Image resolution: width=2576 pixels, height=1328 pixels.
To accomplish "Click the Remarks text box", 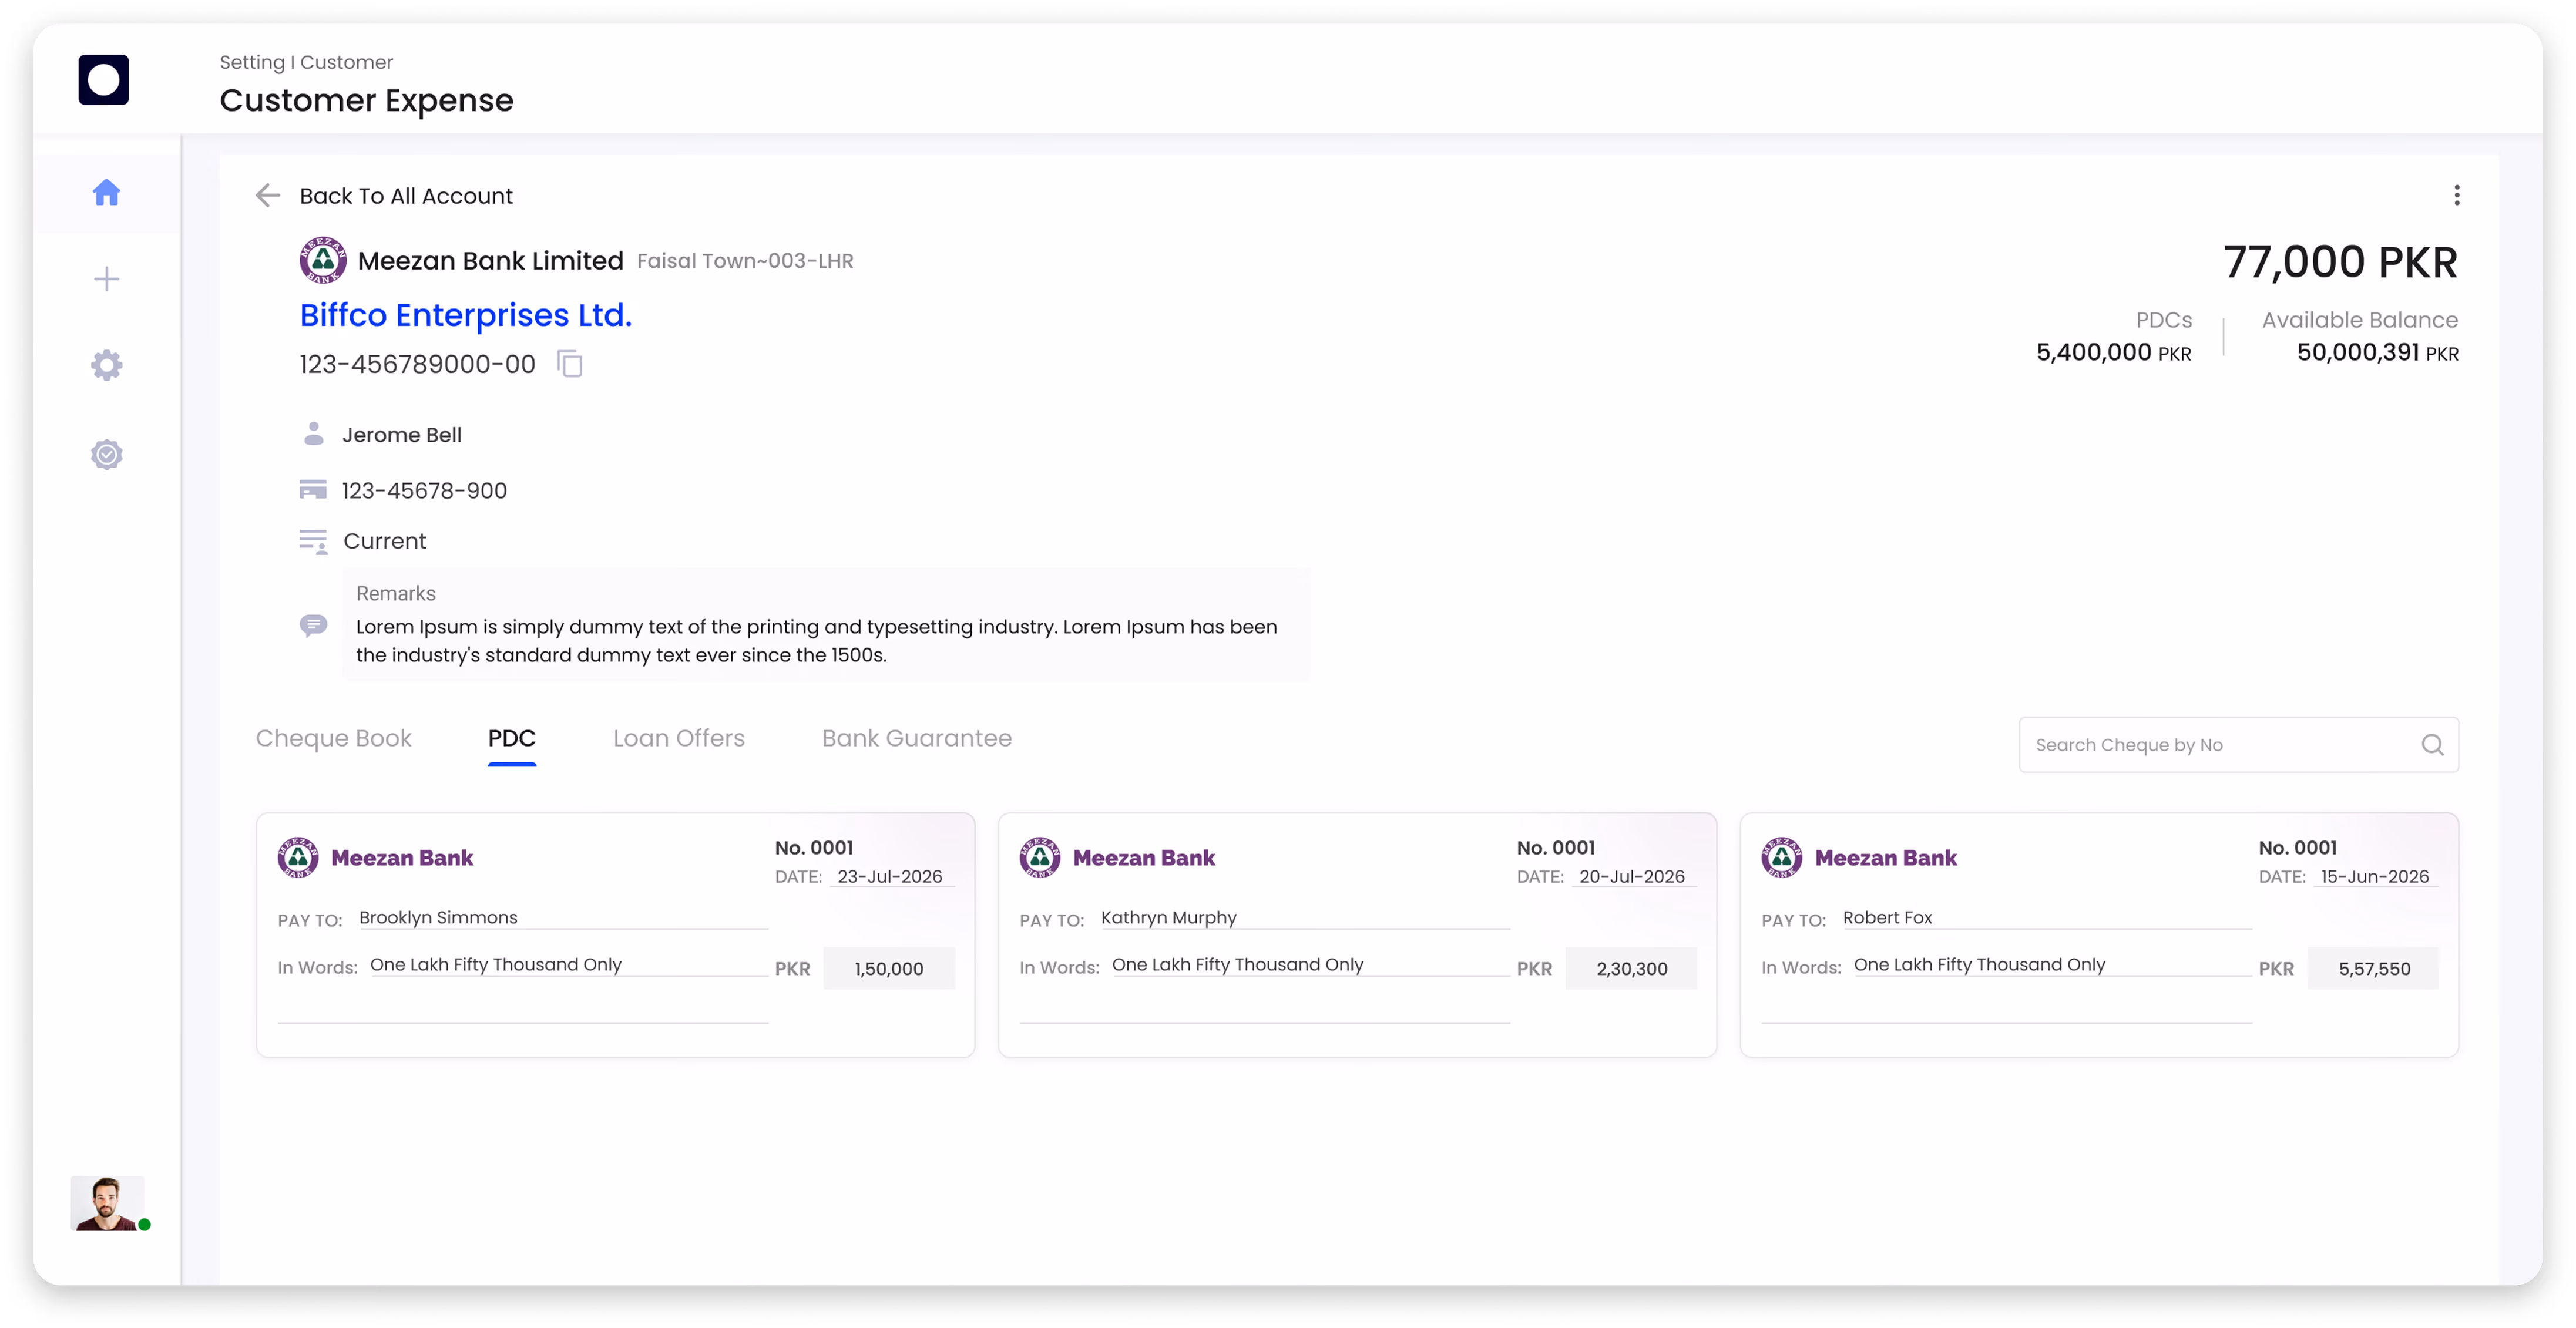I will [826, 625].
